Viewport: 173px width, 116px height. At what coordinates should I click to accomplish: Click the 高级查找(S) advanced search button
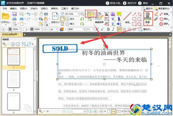pos(162,9)
